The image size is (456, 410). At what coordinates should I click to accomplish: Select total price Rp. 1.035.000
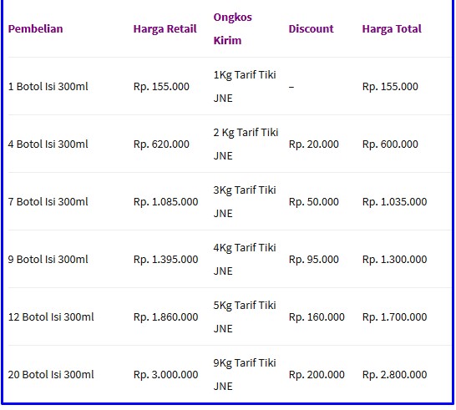click(395, 201)
